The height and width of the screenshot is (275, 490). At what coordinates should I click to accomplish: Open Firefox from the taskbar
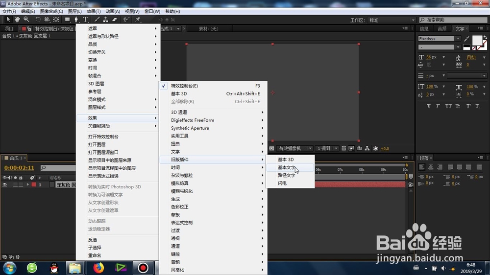[x=98, y=268]
